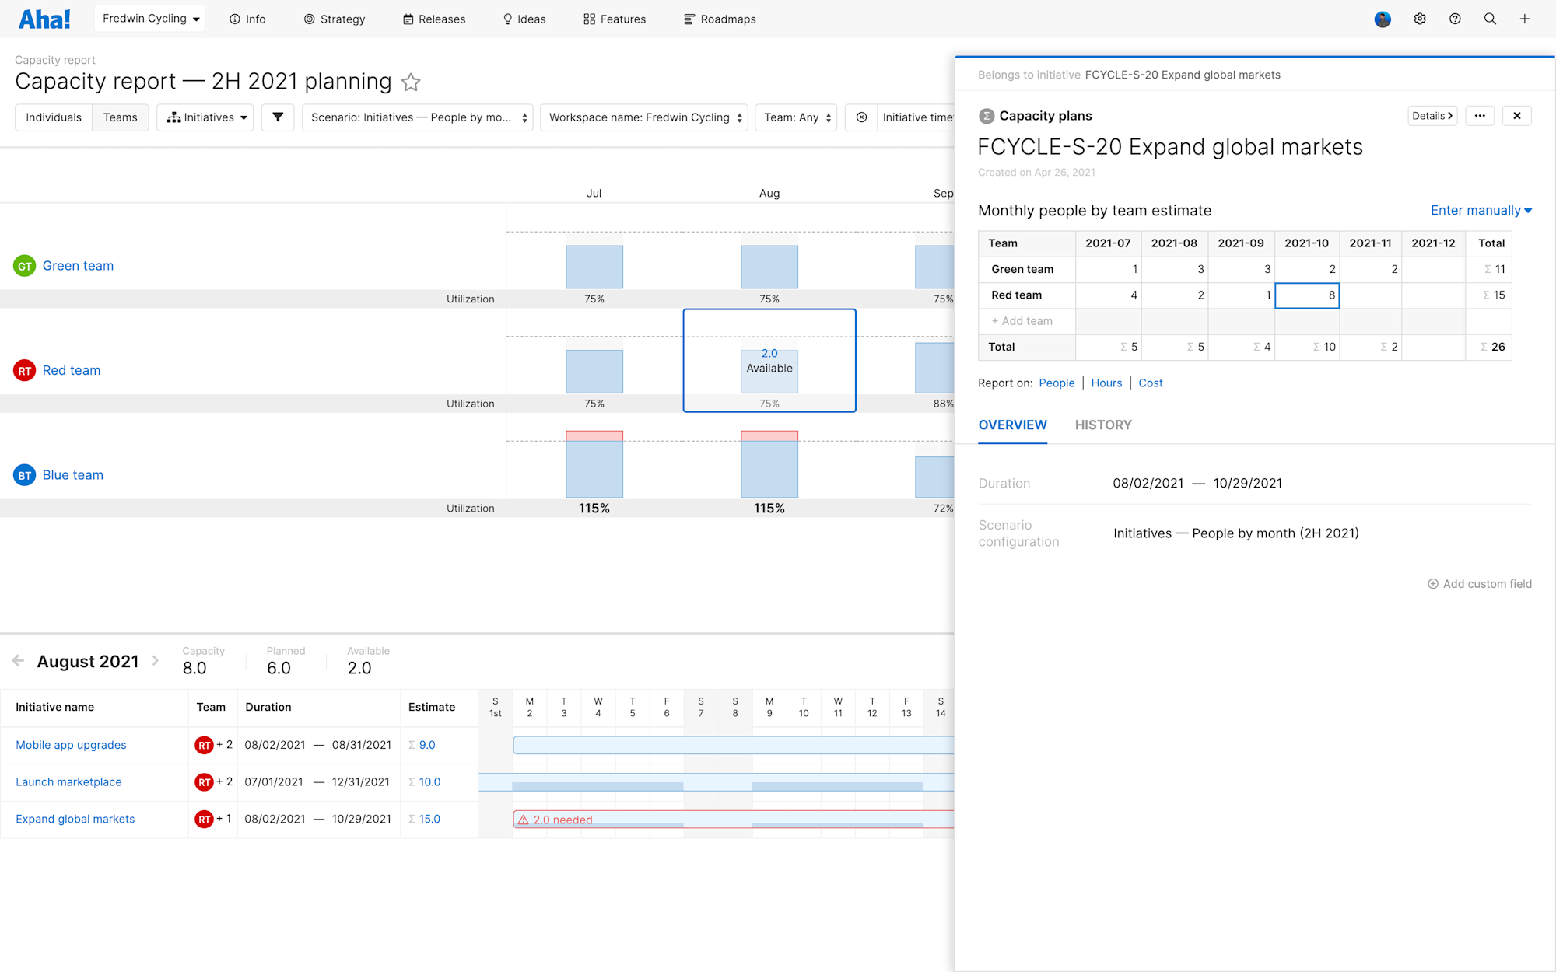
Task: Open the three-dots more options menu
Action: tap(1480, 116)
